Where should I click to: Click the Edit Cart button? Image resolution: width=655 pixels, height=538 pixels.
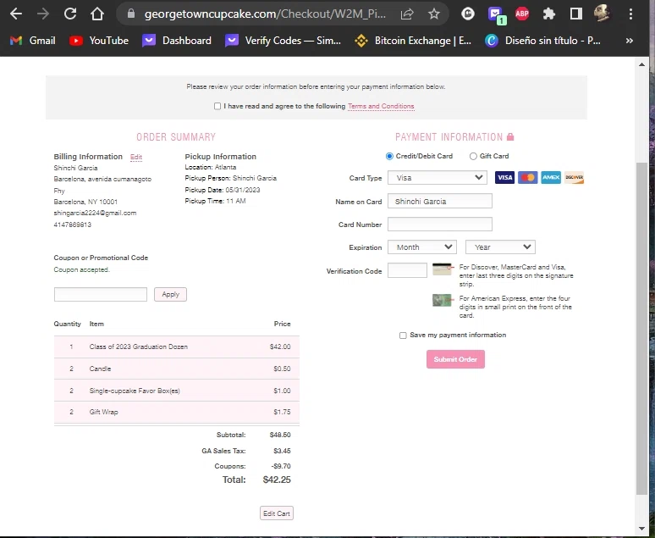277,513
